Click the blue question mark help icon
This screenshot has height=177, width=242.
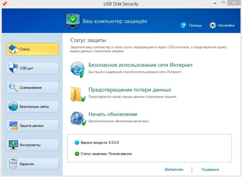184,25
